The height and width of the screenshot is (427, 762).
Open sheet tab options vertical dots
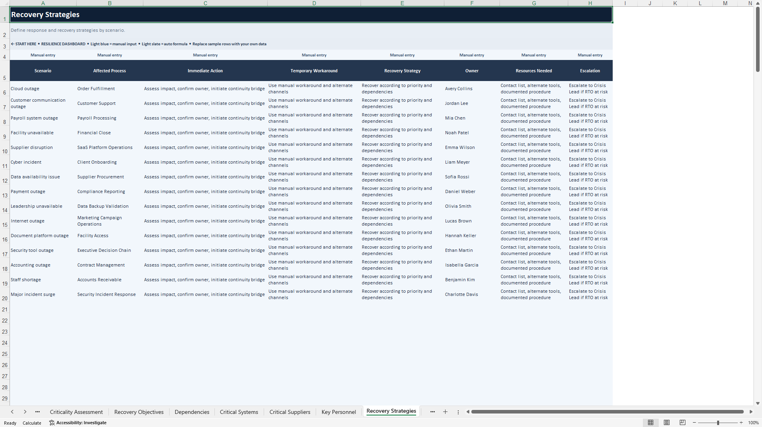pos(458,412)
